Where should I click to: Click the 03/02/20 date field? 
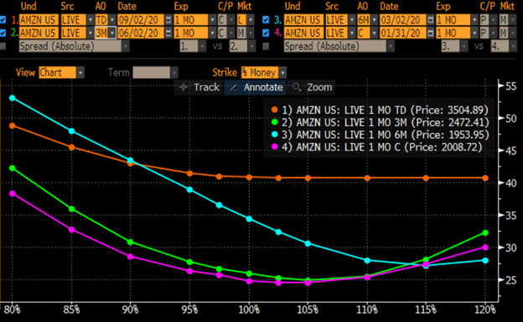tap(402, 20)
